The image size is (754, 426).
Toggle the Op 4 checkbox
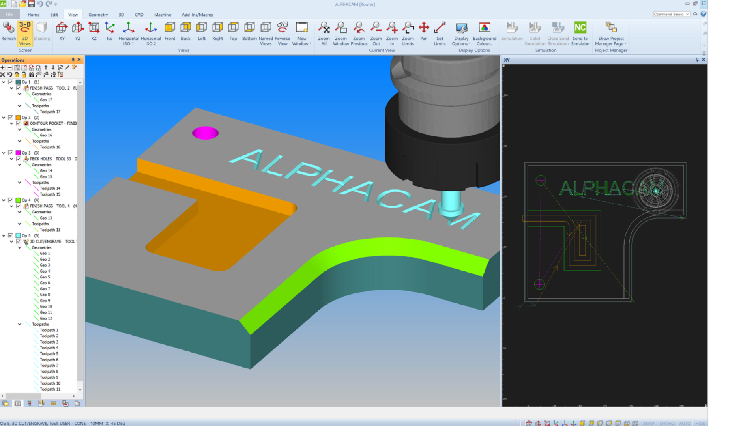point(11,200)
